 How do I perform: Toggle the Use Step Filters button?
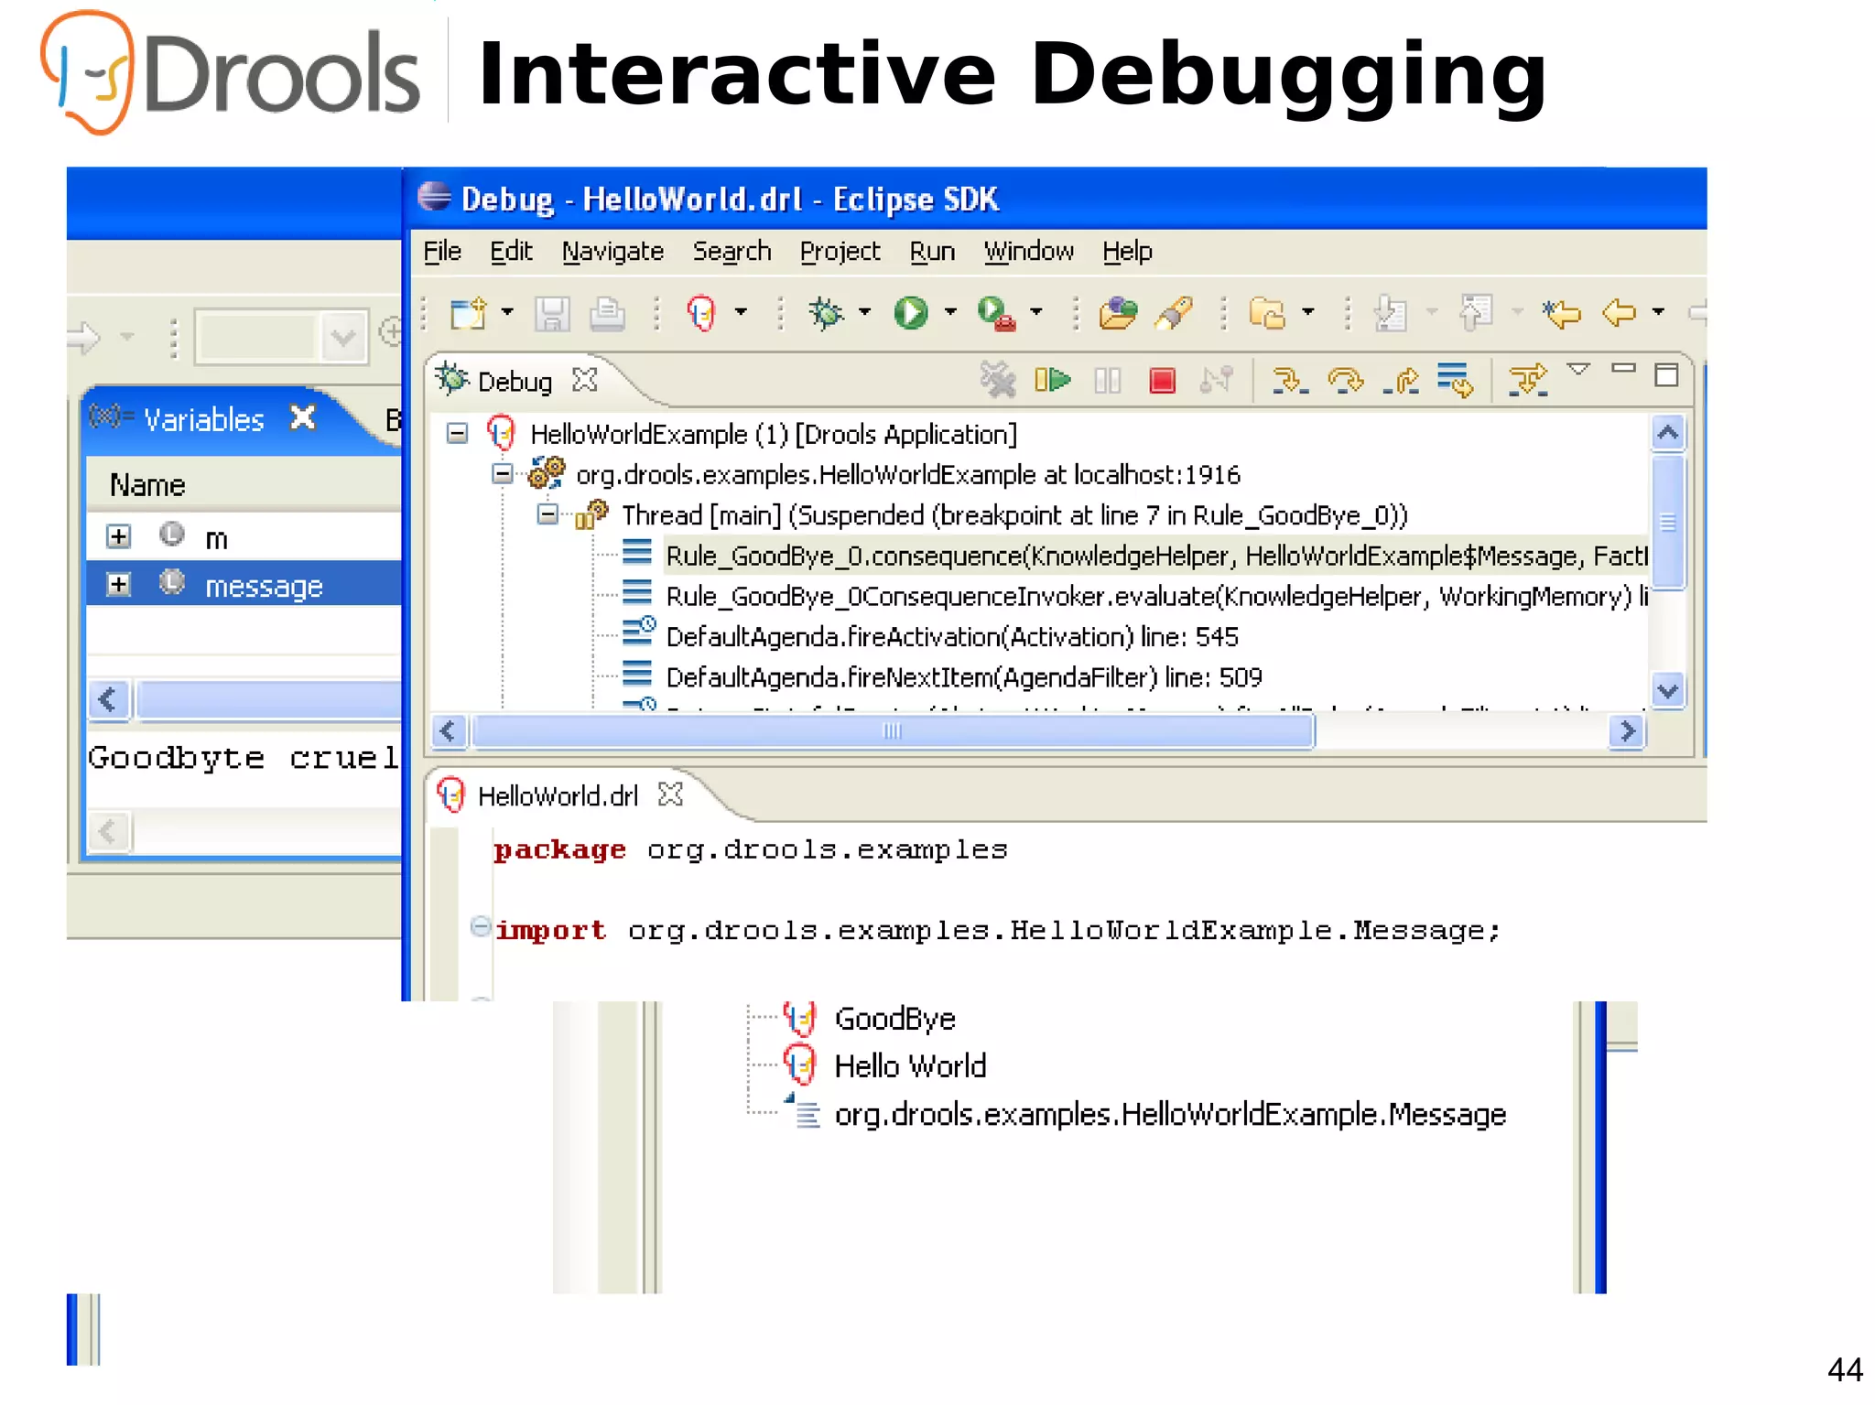pos(1528,380)
